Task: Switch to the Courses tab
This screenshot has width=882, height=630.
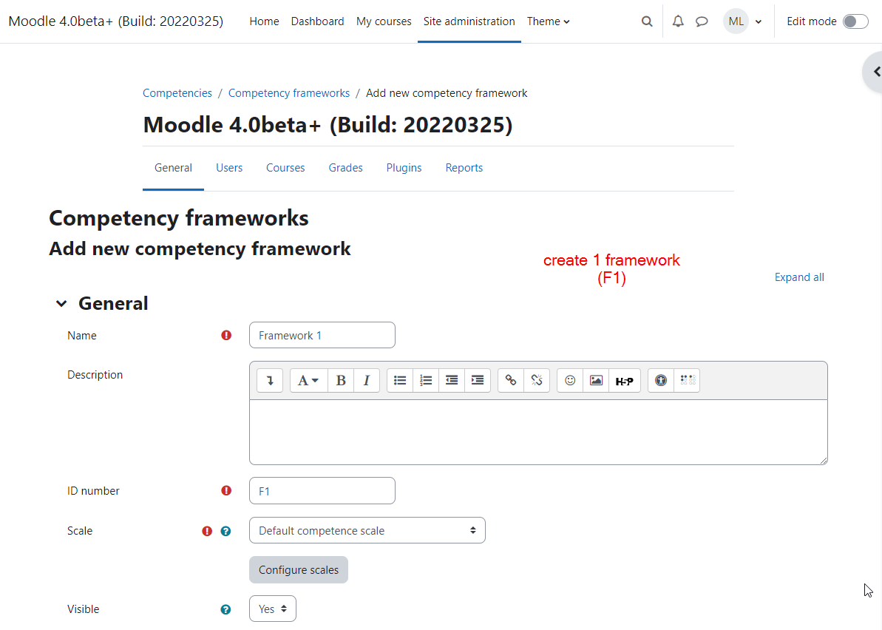Action: pos(285,168)
